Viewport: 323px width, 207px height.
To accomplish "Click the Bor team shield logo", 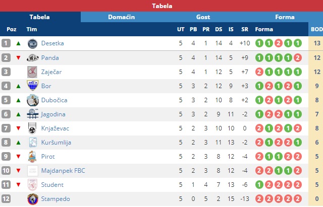I will (x=32, y=86).
